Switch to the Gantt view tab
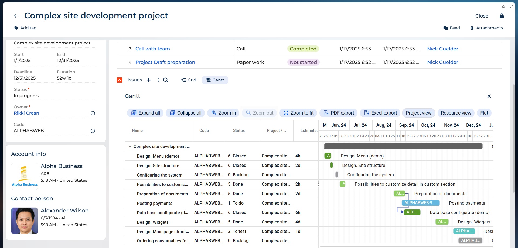 (215, 80)
